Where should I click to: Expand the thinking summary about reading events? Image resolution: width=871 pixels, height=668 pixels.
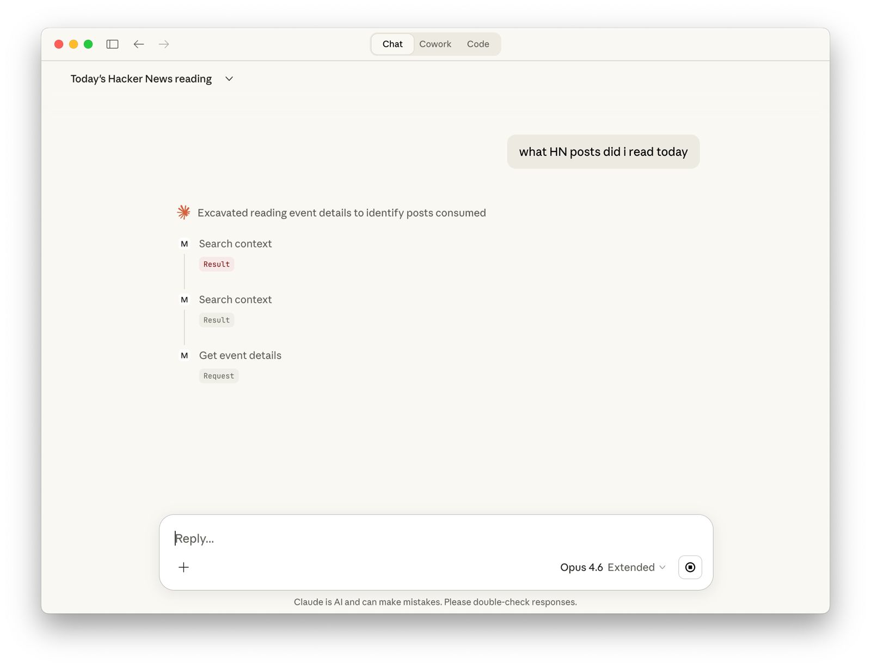pyautogui.click(x=342, y=213)
